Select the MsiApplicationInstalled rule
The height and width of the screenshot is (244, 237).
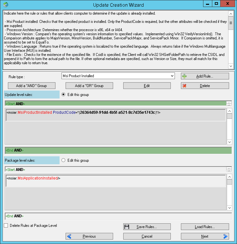[116, 181]
